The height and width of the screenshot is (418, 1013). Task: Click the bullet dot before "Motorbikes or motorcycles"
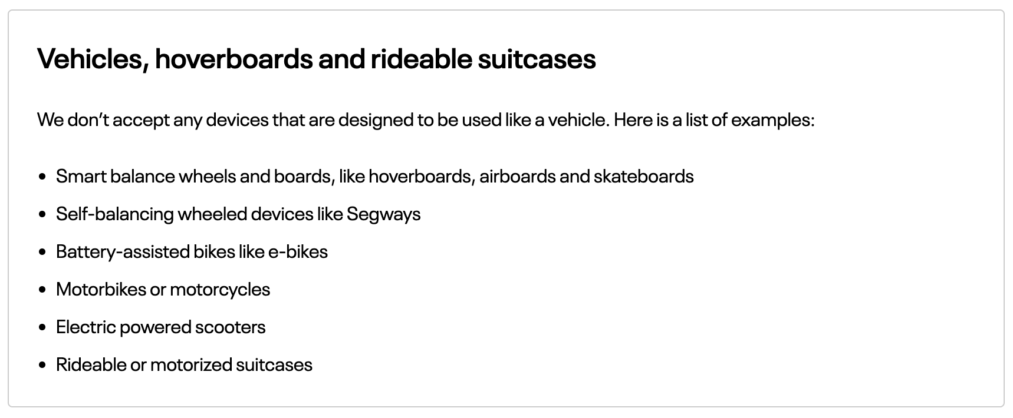[x=42, y=290]
